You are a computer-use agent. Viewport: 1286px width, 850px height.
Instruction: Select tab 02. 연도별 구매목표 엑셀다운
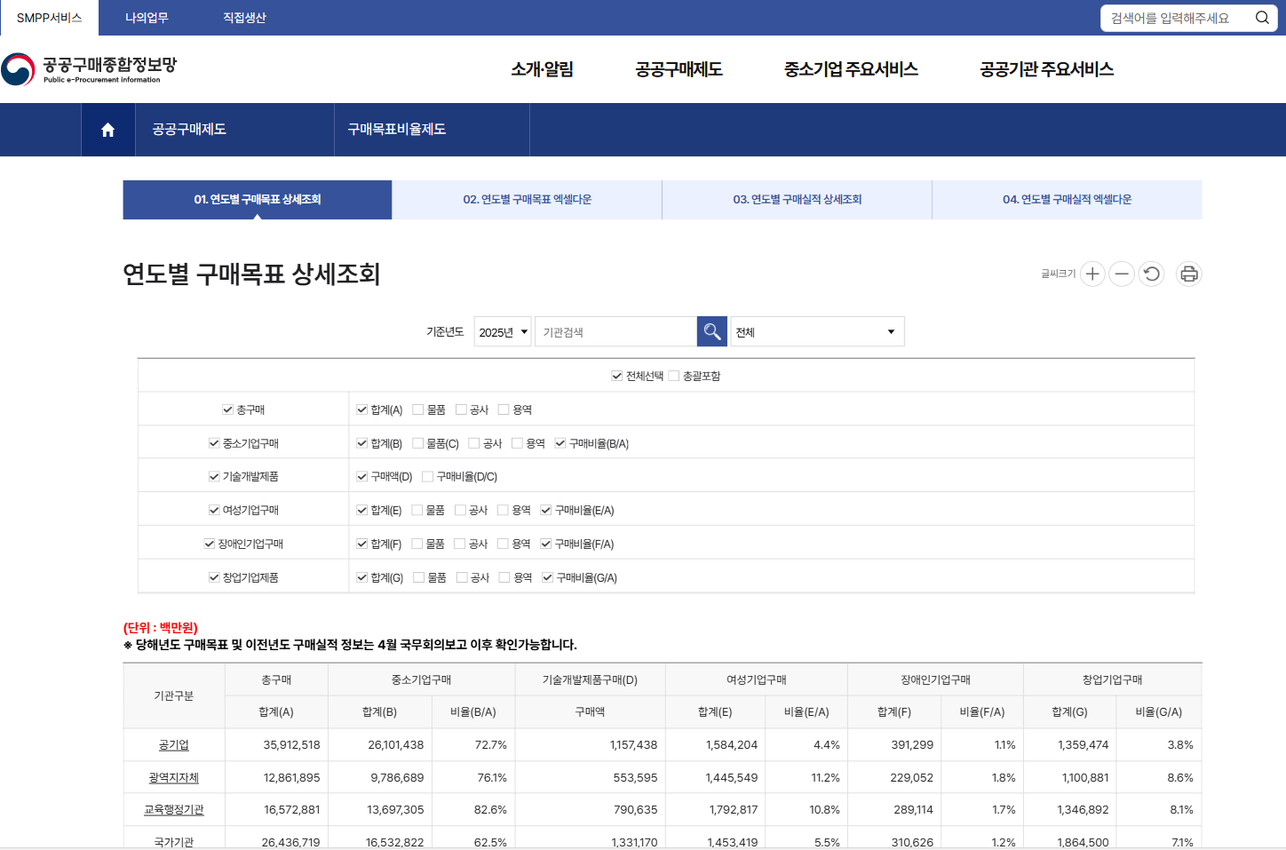528,200
